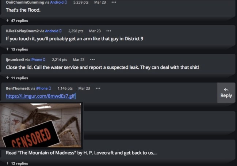Open the OniiChanImCumming user profile
The width and height of the screenshot is (237, 166).
[25, 2]
